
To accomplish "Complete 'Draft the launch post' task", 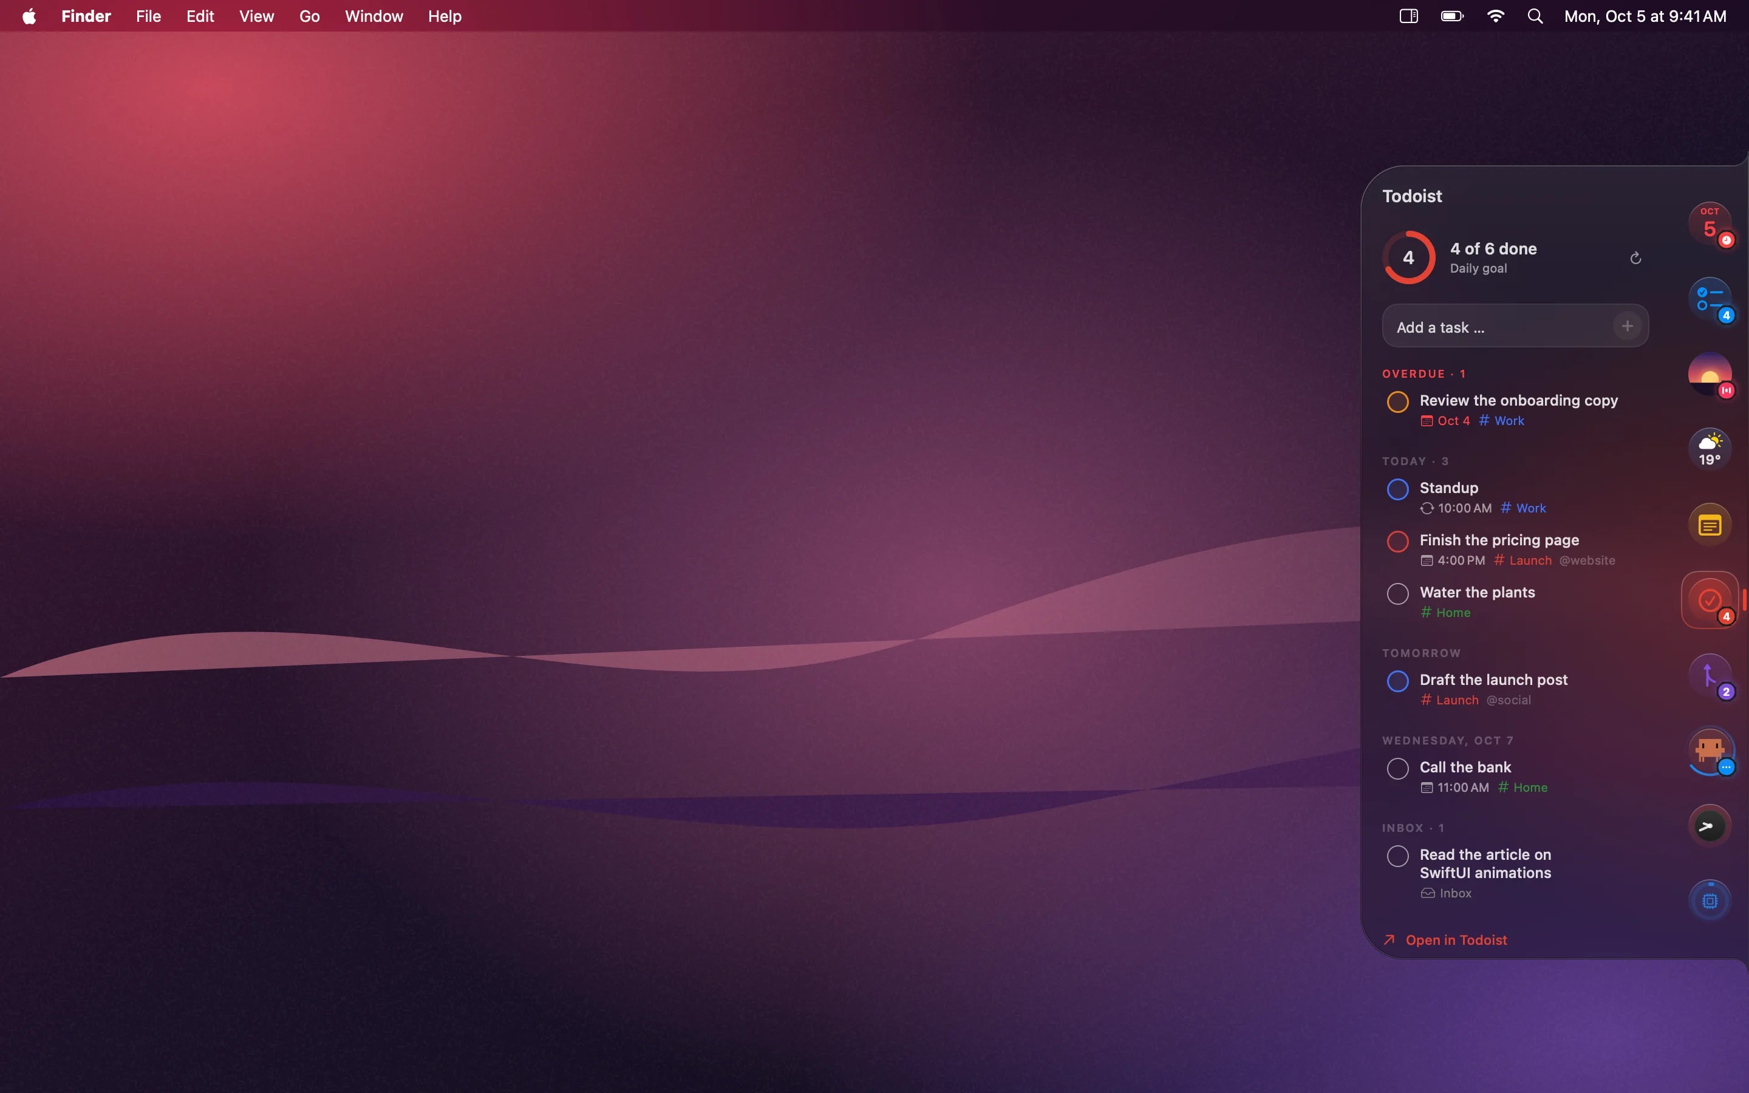I will pos(1398,681).
